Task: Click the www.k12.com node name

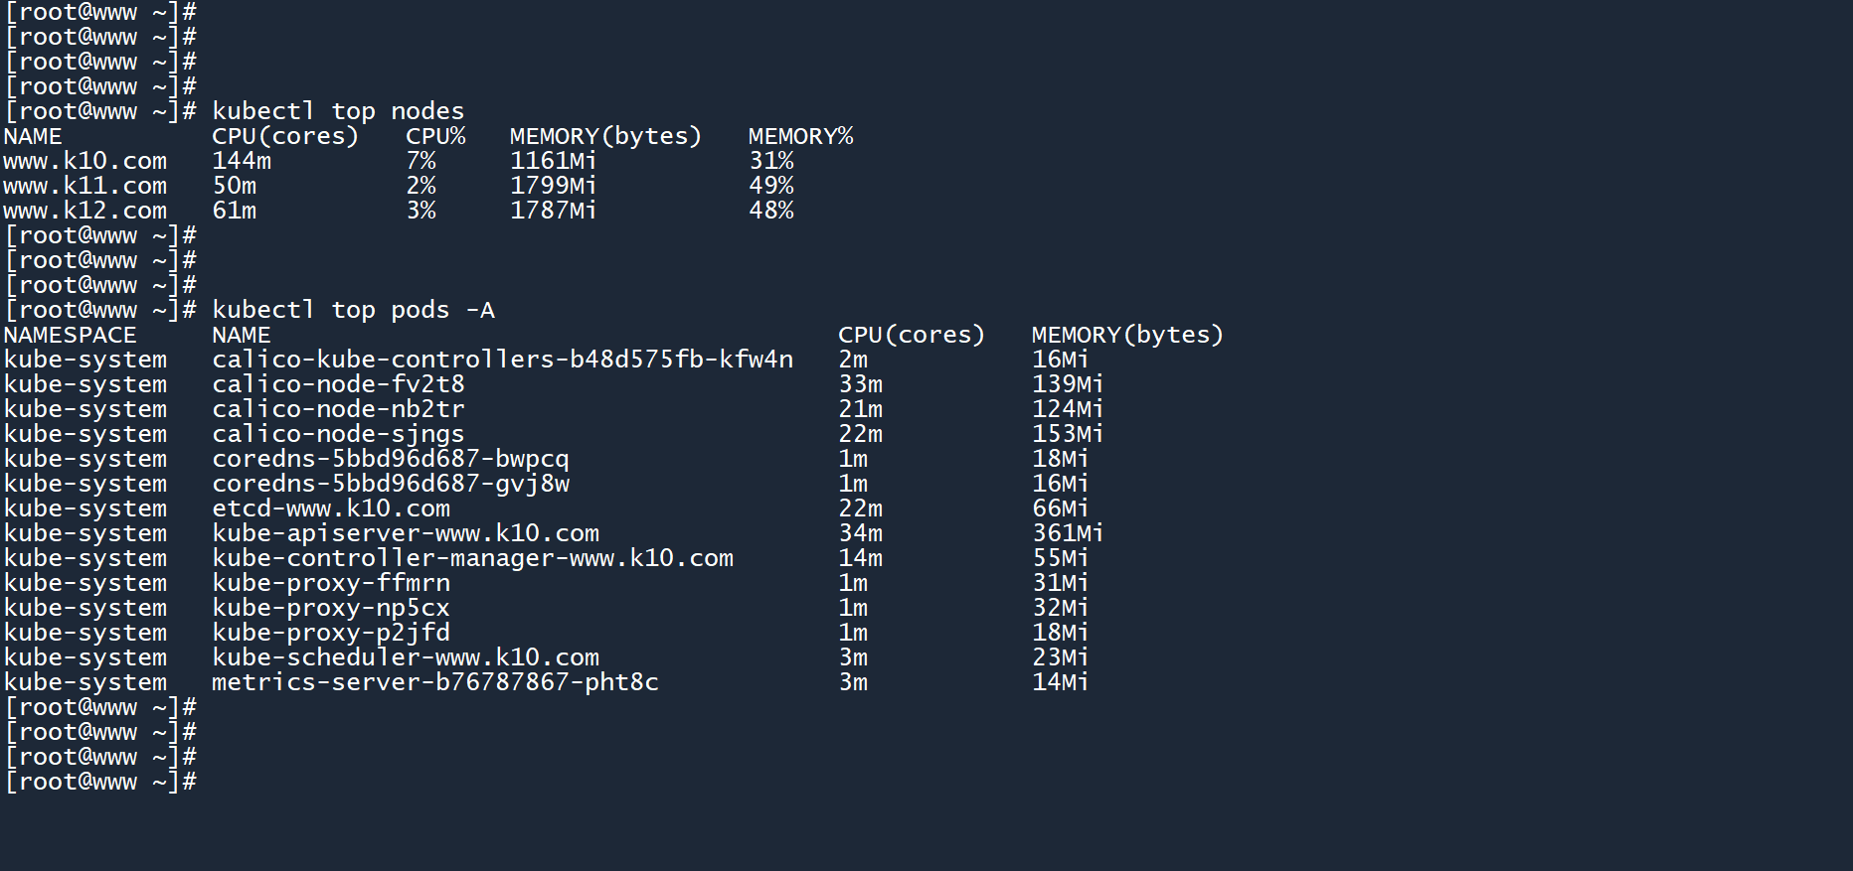Action: 85,211
